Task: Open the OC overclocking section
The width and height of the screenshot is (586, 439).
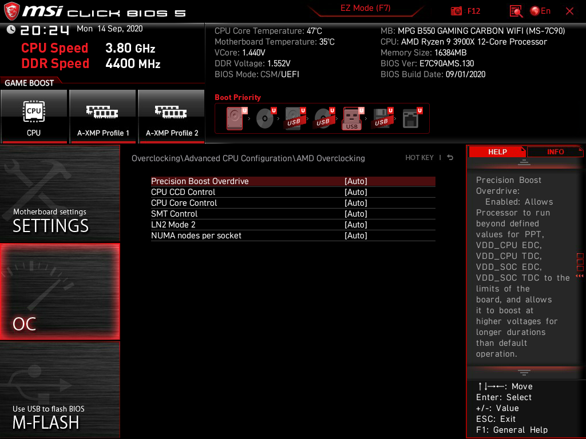Action: tap(60, 292)
